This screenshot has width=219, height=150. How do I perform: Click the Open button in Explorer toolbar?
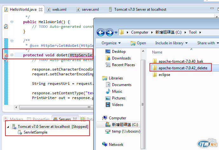tap(138, 43)
